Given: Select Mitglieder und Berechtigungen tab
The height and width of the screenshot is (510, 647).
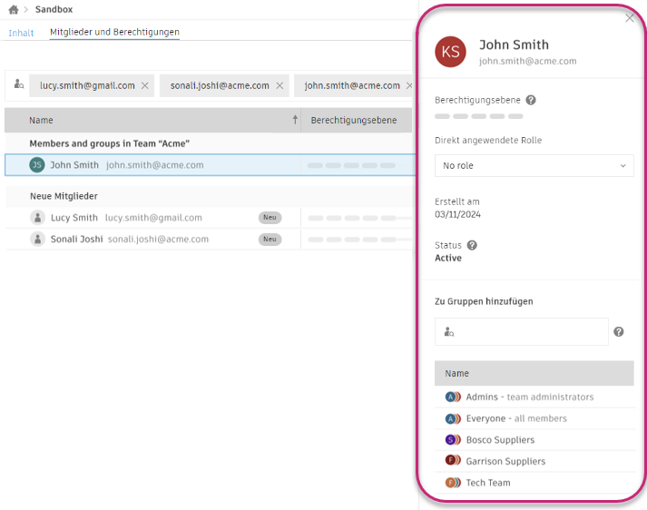Looking at the screenshot, I should tap(114, 32).
